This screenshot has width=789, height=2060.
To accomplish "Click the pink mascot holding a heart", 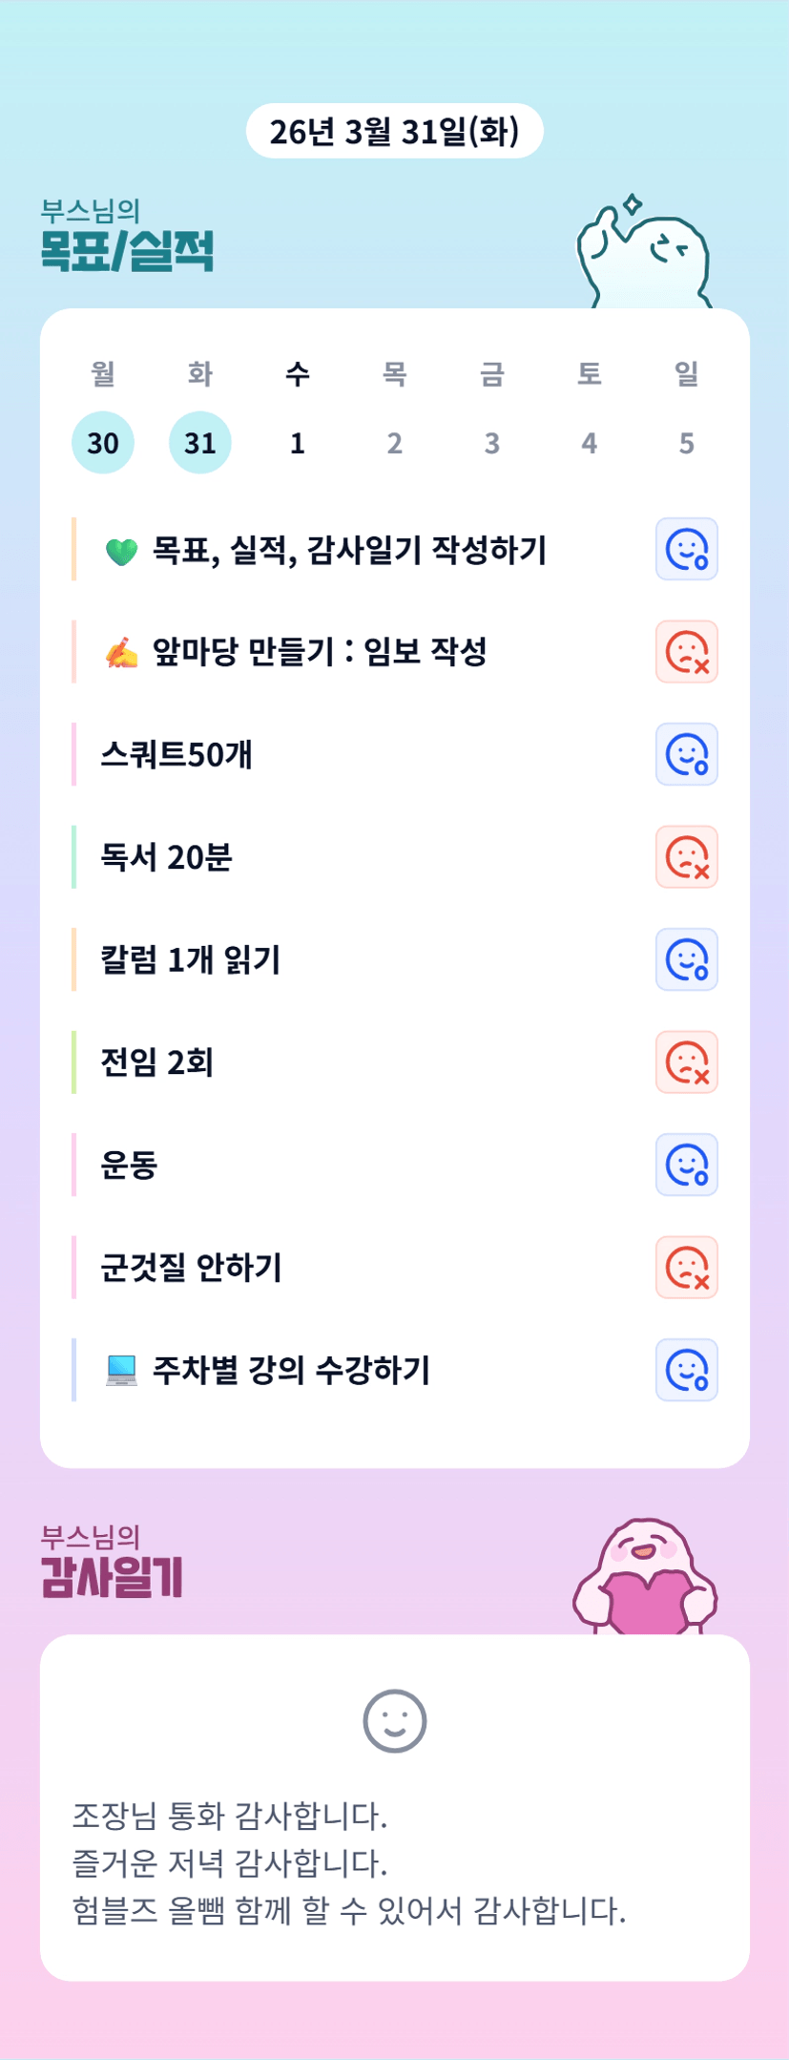I will coord(645,1577).
